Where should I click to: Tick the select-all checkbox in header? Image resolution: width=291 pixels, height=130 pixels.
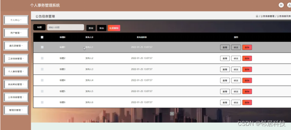click(x=42, y=37)
